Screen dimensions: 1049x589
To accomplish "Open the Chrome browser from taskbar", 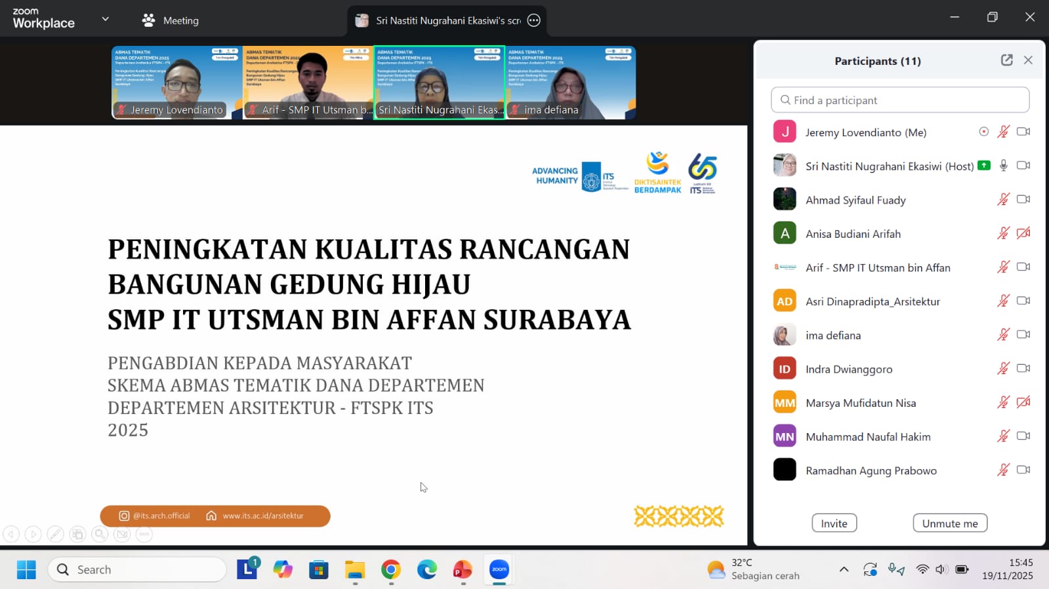I will pos(391,569).
